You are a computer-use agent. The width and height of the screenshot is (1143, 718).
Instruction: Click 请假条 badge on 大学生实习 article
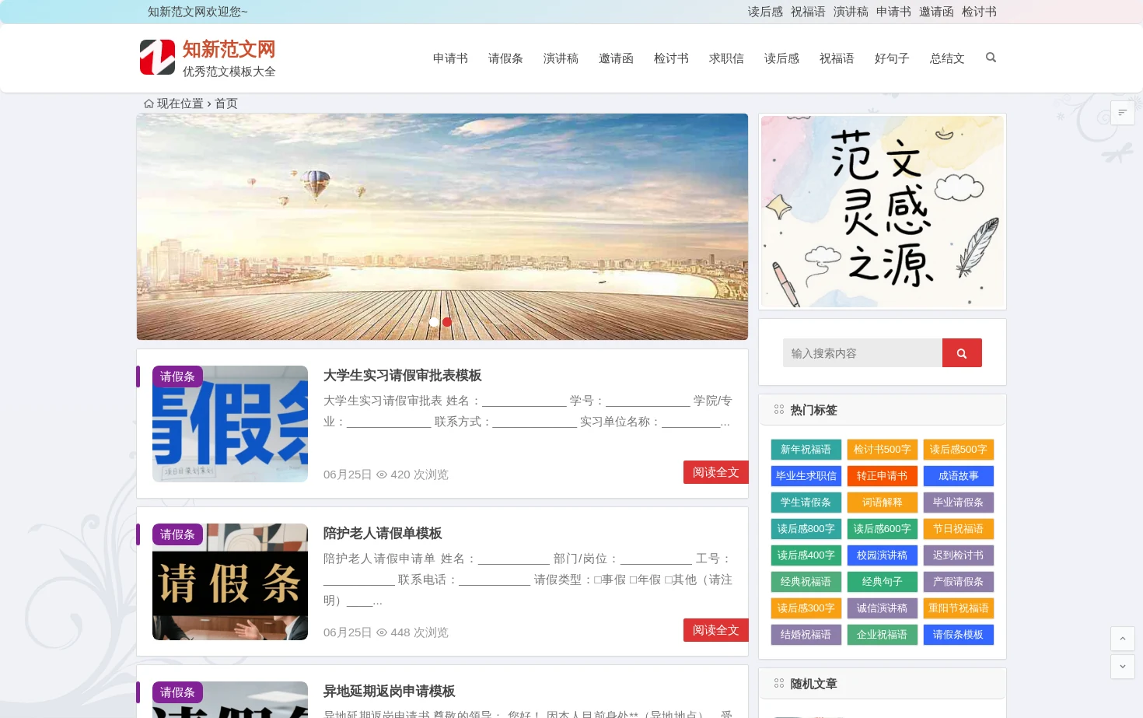click(x=177, y=377)
